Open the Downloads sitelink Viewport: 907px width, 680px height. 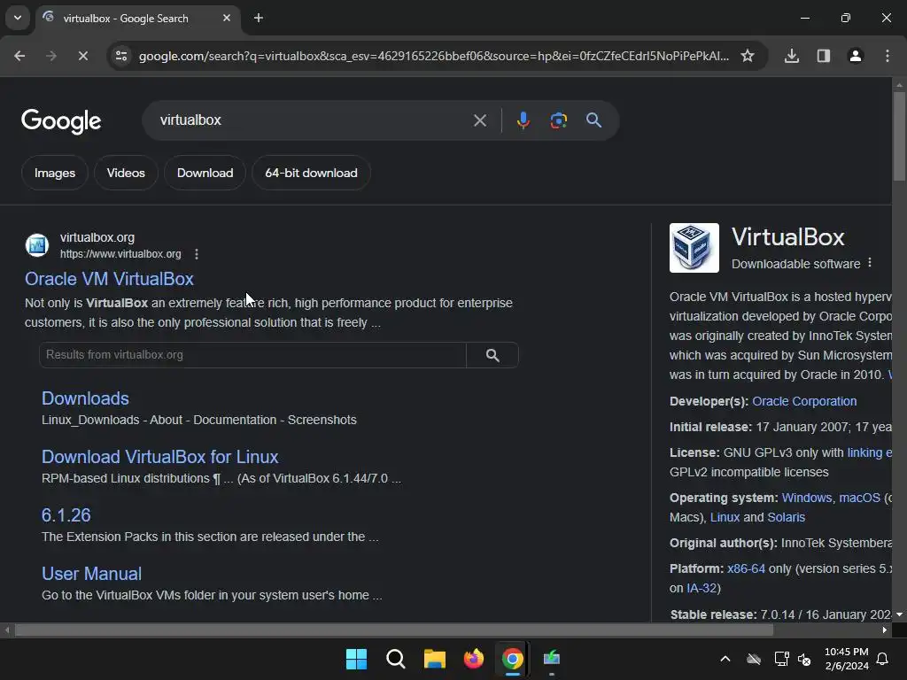click(86, 398)
